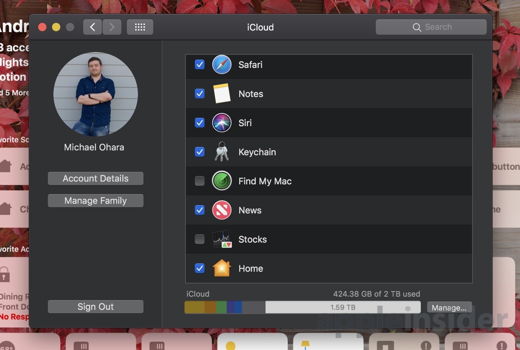The height and width of the screenshot is (350, 520).
Task: Click the Manage Family button
Action: click(x=96, y=201)
